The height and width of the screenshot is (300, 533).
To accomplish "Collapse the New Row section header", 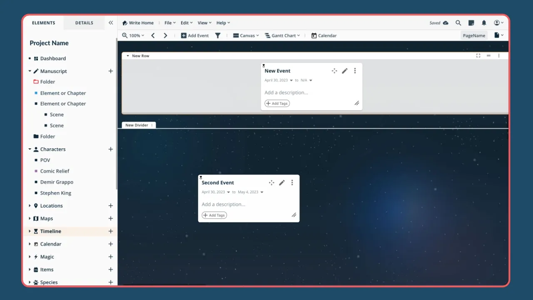I will tap(127, 55).
